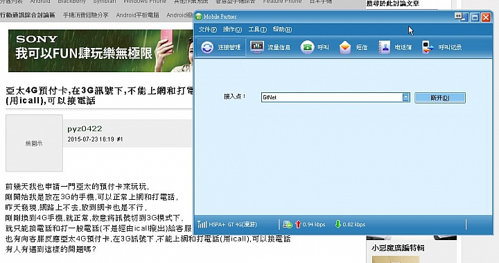Click the 0.82 kbps download rate
This screenshot has width=499, height=263.
click(354, 224)
